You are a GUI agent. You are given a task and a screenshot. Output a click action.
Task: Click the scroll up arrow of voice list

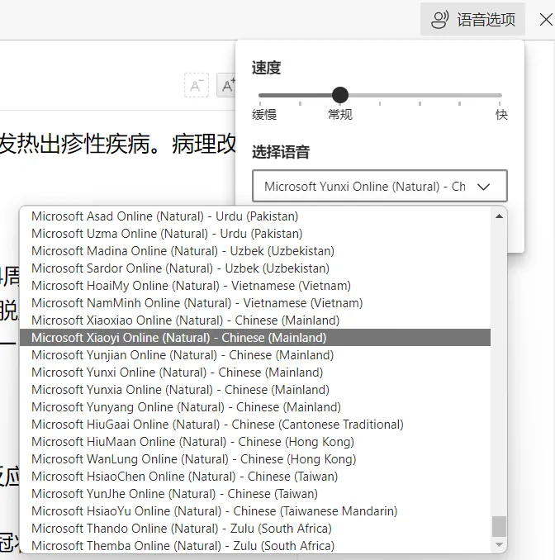(500, 216)
